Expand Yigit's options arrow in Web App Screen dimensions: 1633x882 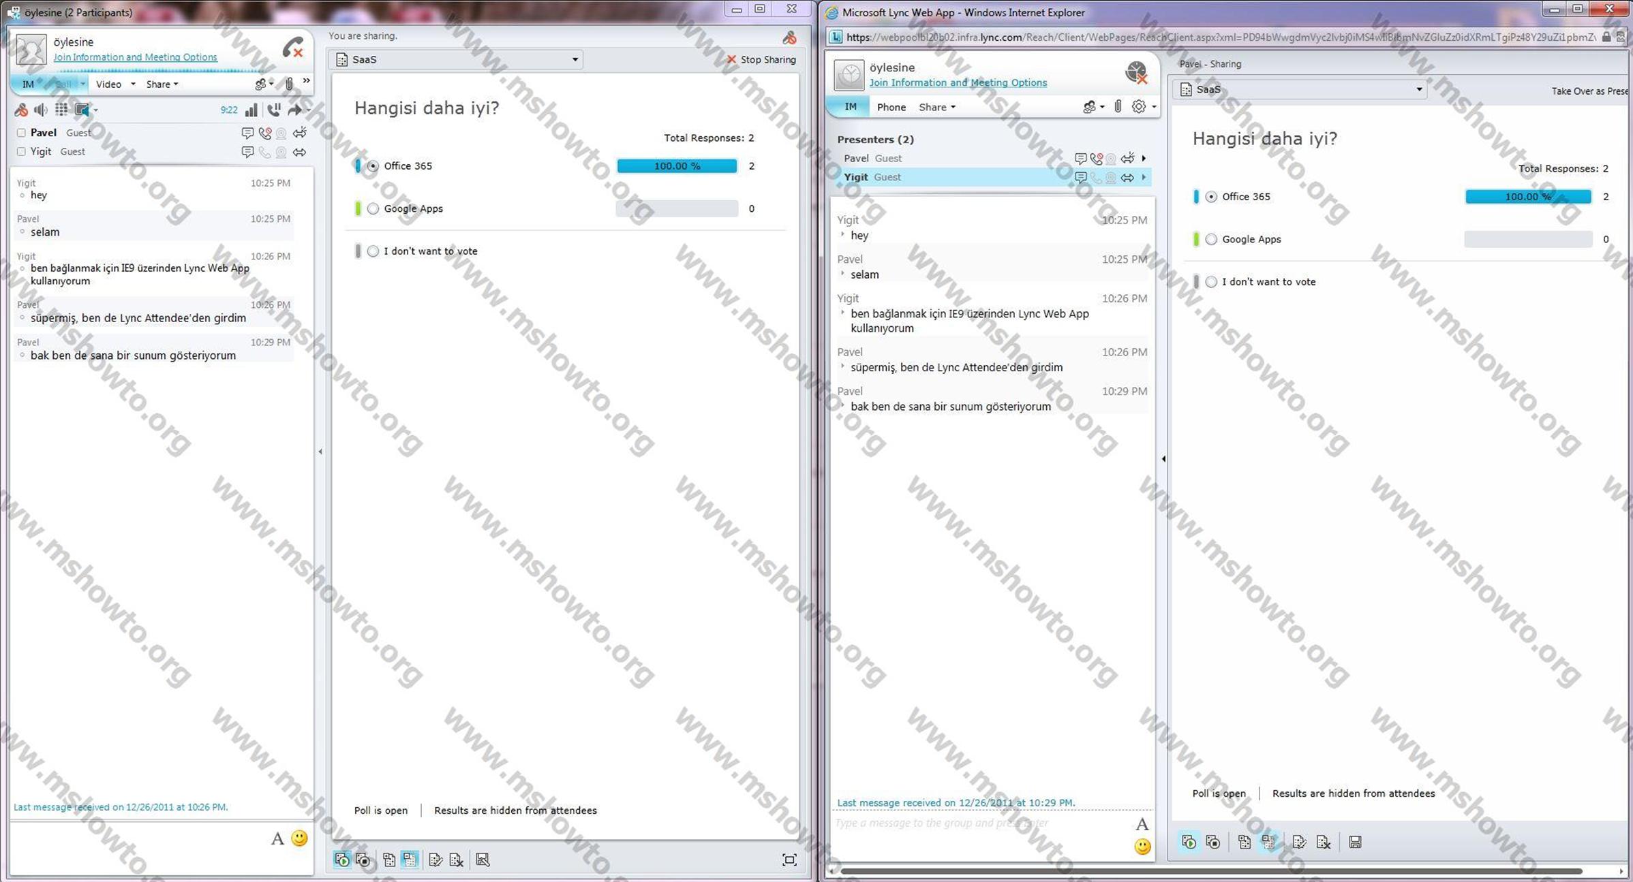[x=1144, y=178]
